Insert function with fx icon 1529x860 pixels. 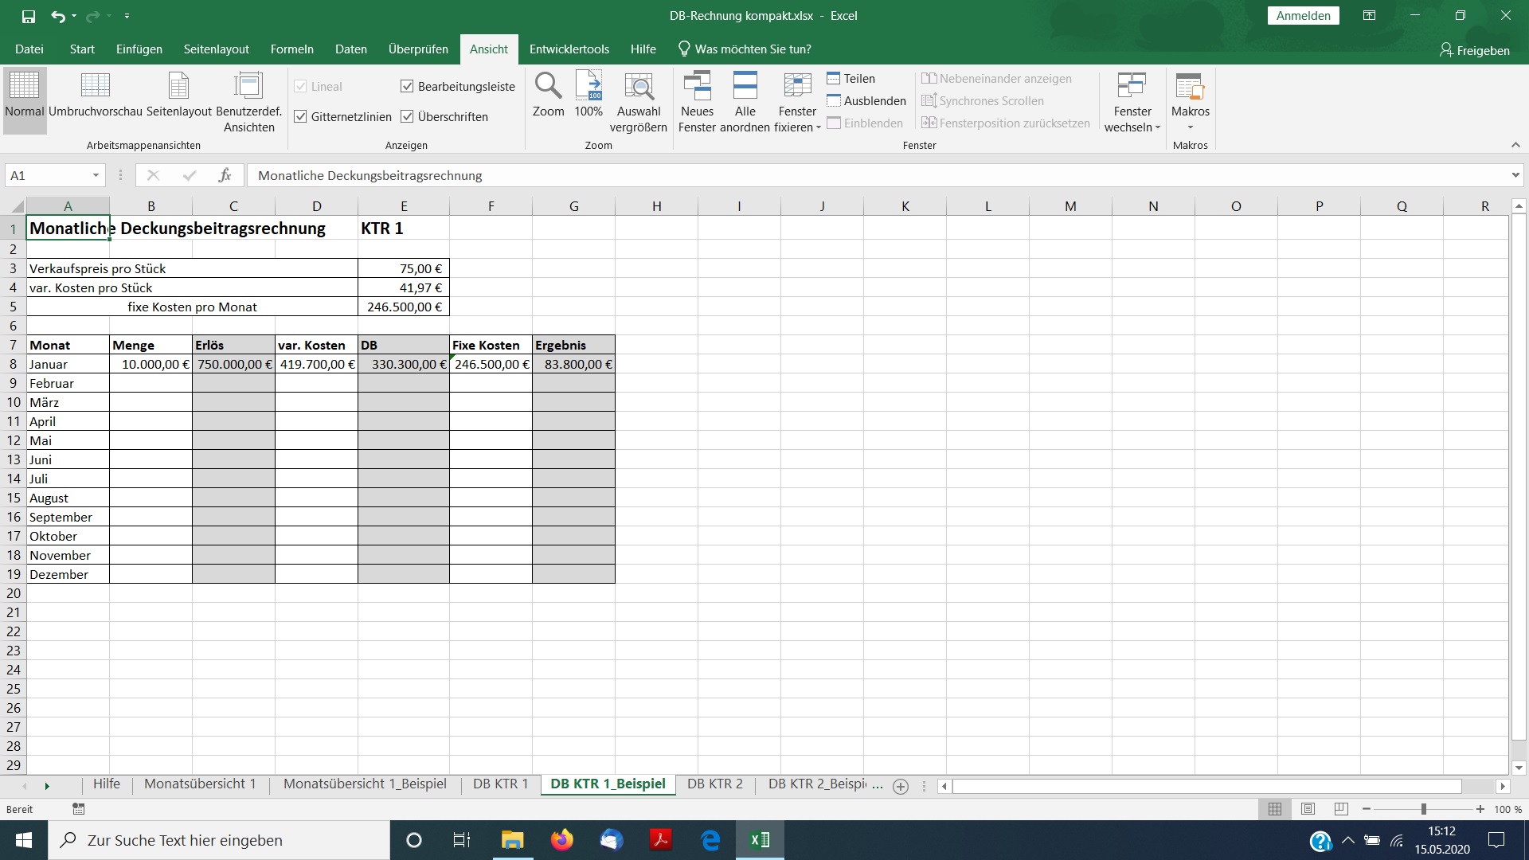pos(225,175)
